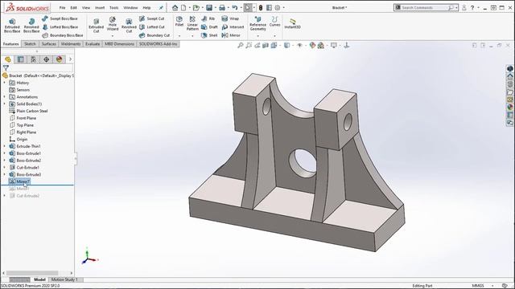Select the Rib tool
515x289 pixels.
(x=208, y=18)
